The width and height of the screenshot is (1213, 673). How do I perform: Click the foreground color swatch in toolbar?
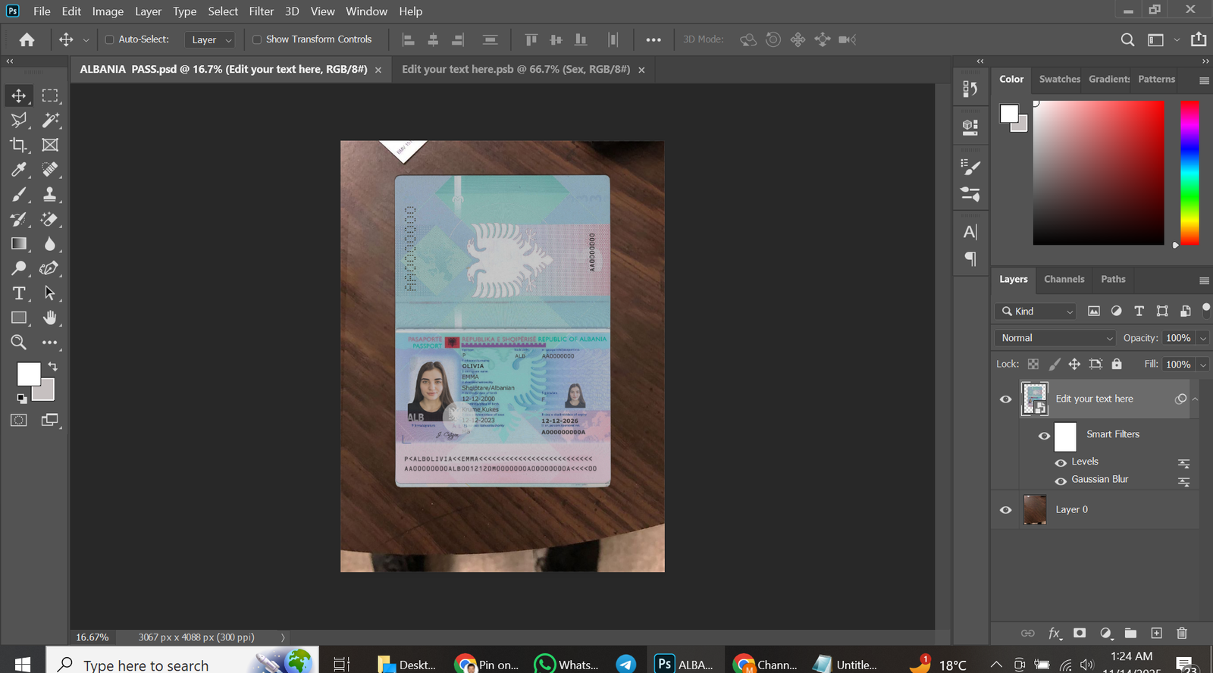pyautogui.click(x=29, y=374)
